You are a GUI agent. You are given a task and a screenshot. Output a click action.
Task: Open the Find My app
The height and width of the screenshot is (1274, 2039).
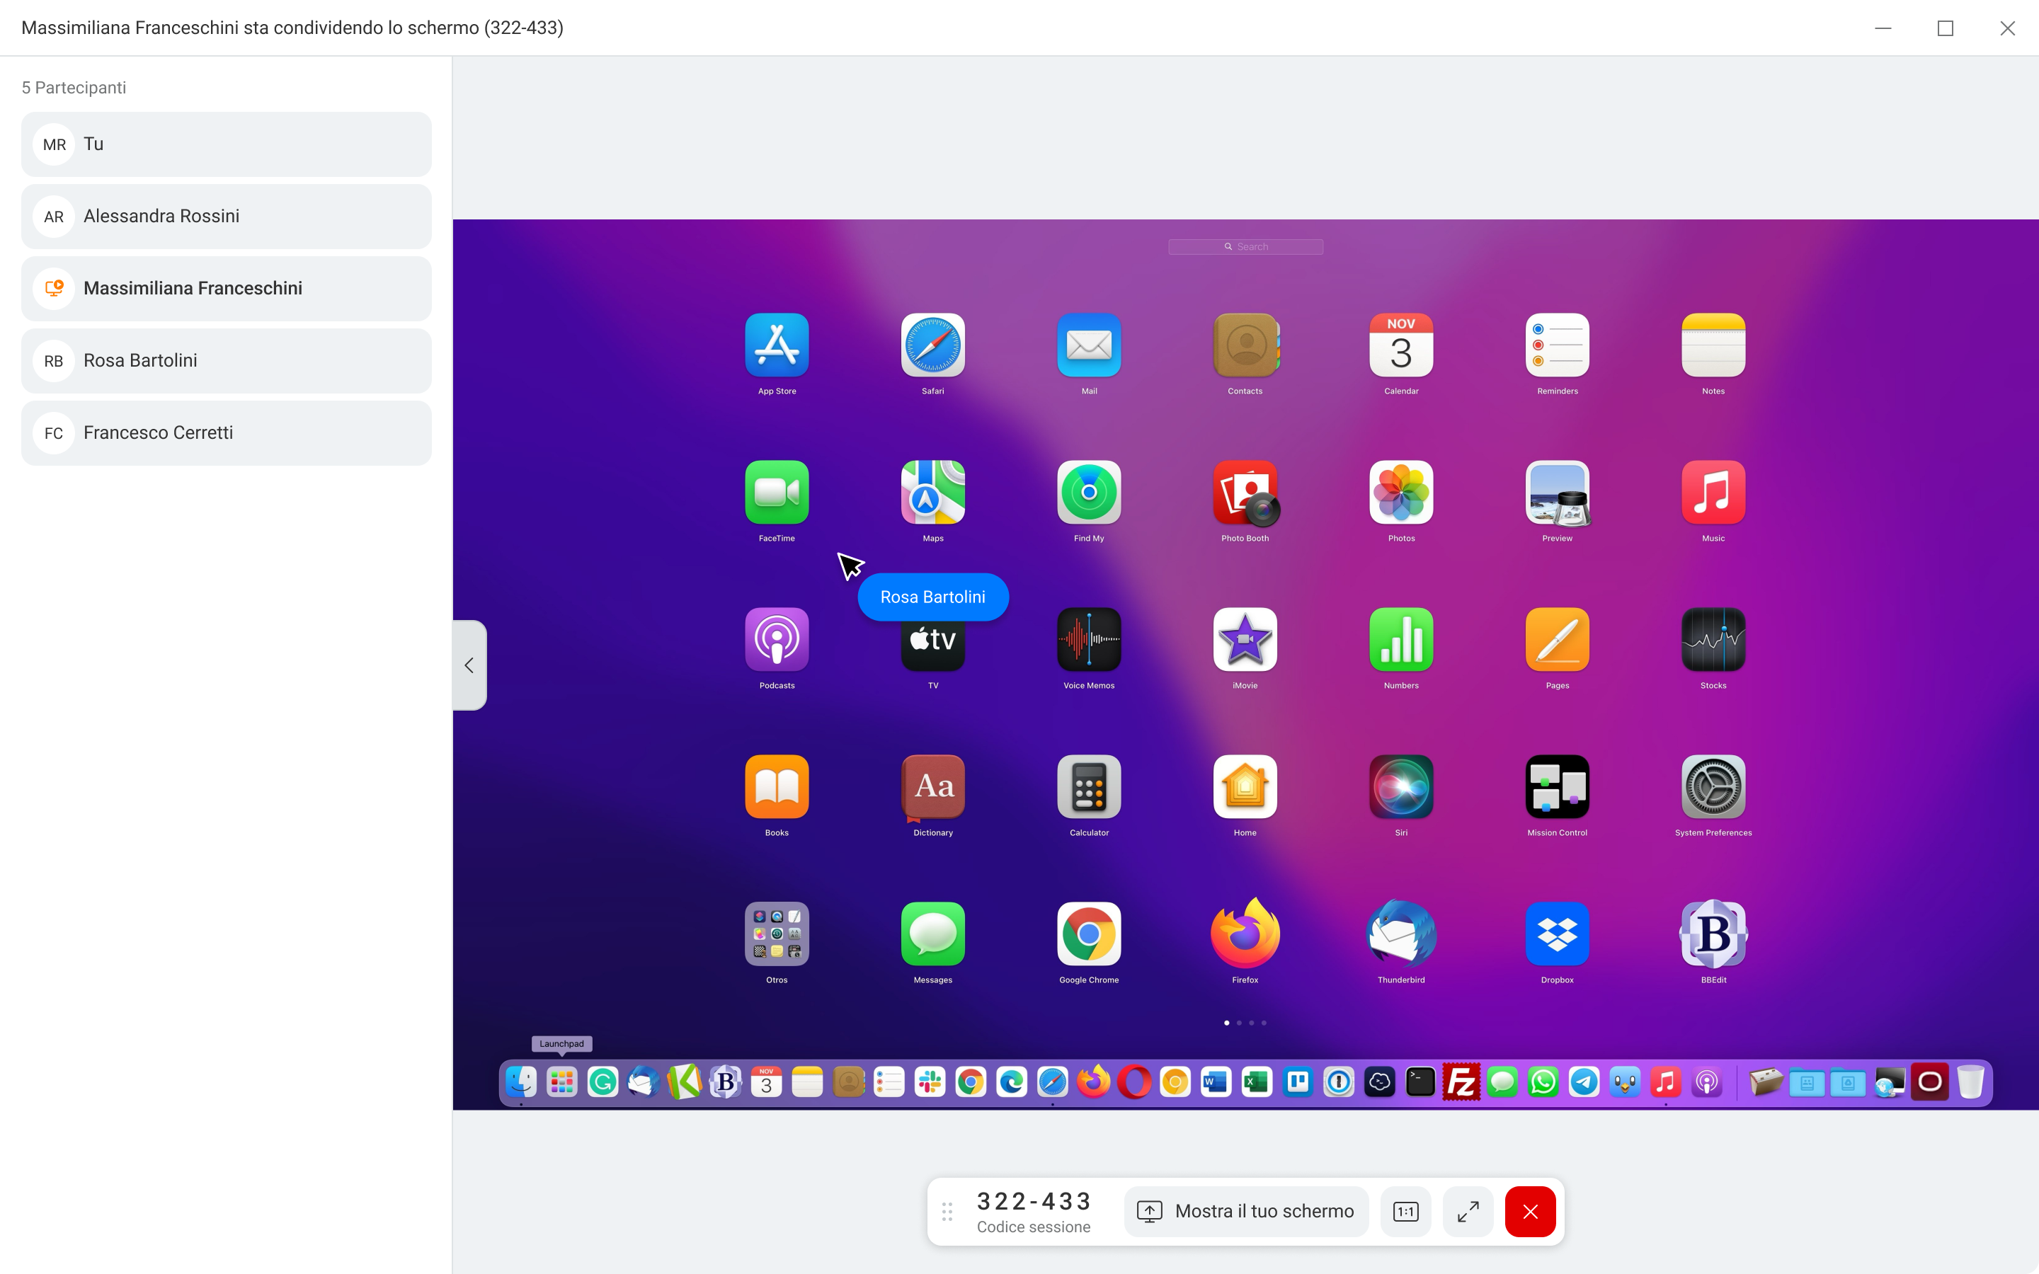pos(1089,492)
